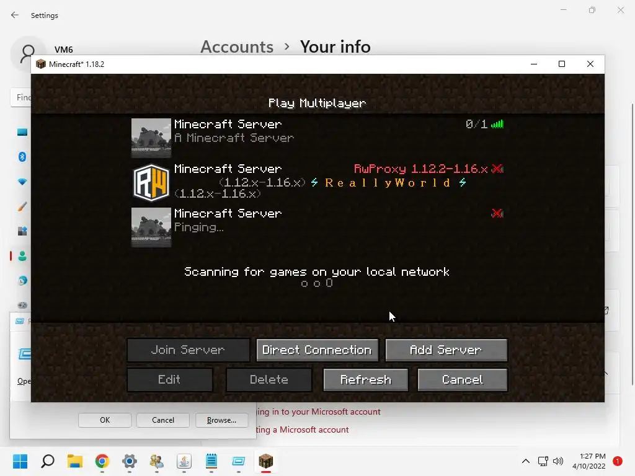The width and height of the screenshot is (635, 476).
Task: Switch to Settings app in taskbar
Action: point(130,461)
